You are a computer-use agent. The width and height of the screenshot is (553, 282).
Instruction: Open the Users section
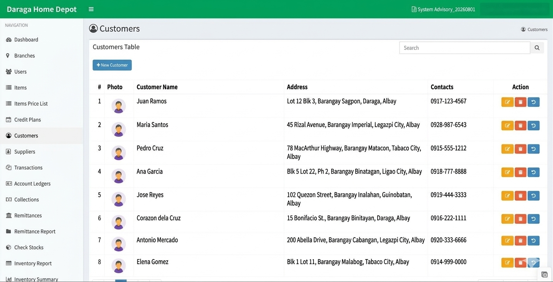[x=41, y=72]
